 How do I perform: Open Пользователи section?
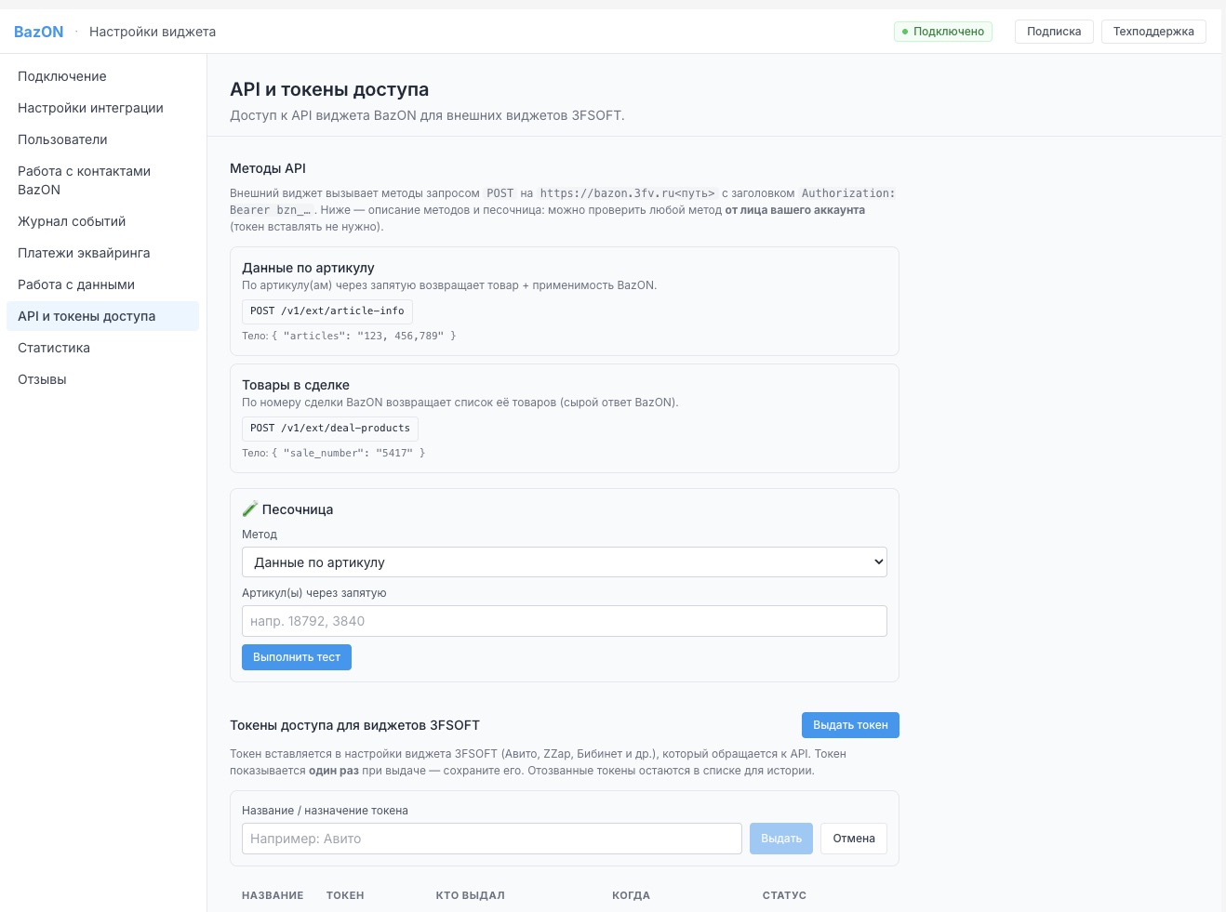[x=102, y=139]
